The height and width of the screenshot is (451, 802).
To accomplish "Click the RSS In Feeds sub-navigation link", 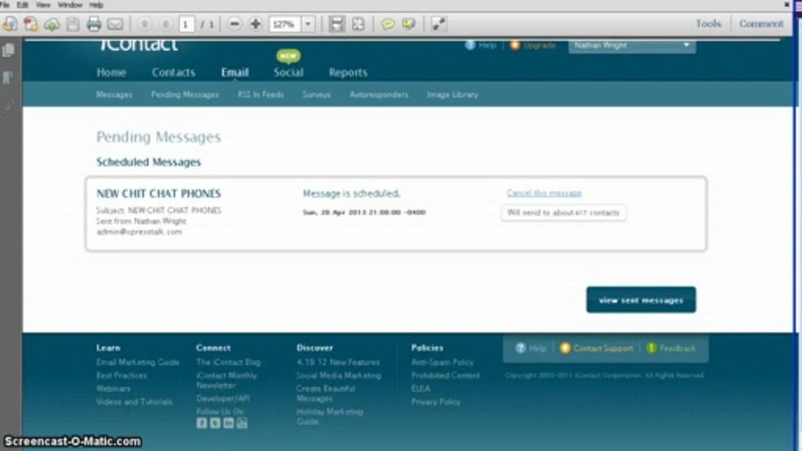I will (x=261, y=95).
